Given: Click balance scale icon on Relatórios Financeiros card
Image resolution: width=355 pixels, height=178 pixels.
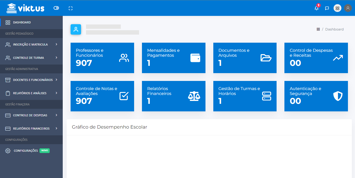Looking at the screenshot, I should point(194,96).
